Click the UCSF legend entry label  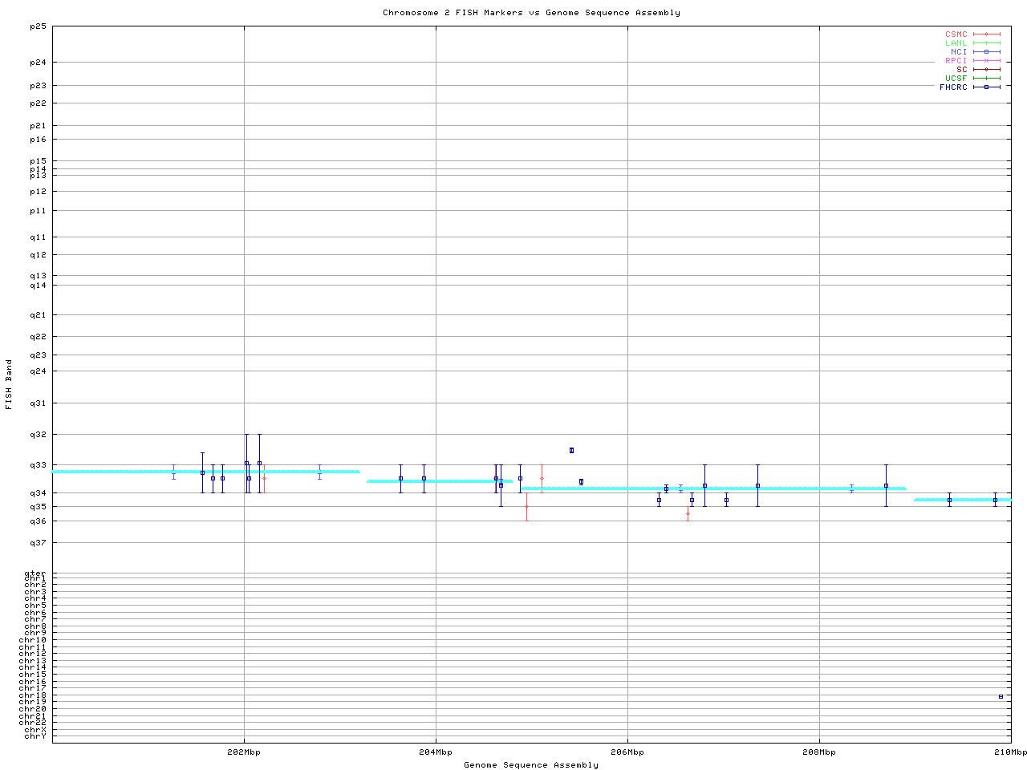[956, 79]
